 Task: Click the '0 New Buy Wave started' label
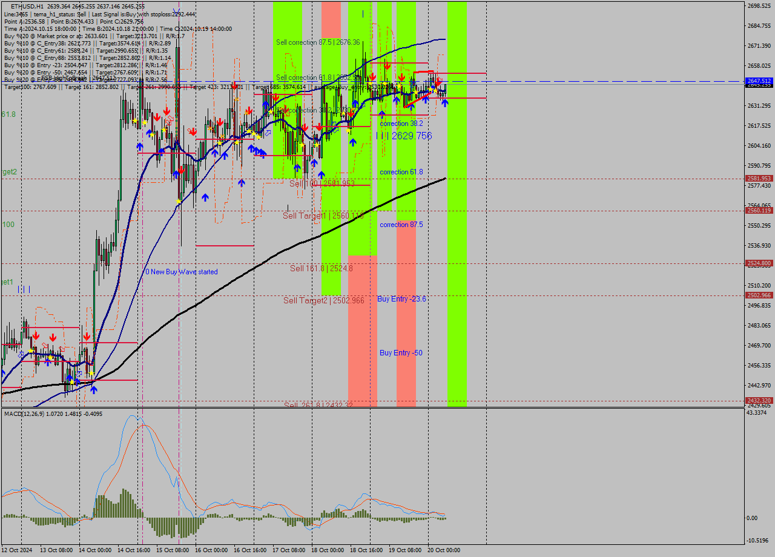coord(182,272)
